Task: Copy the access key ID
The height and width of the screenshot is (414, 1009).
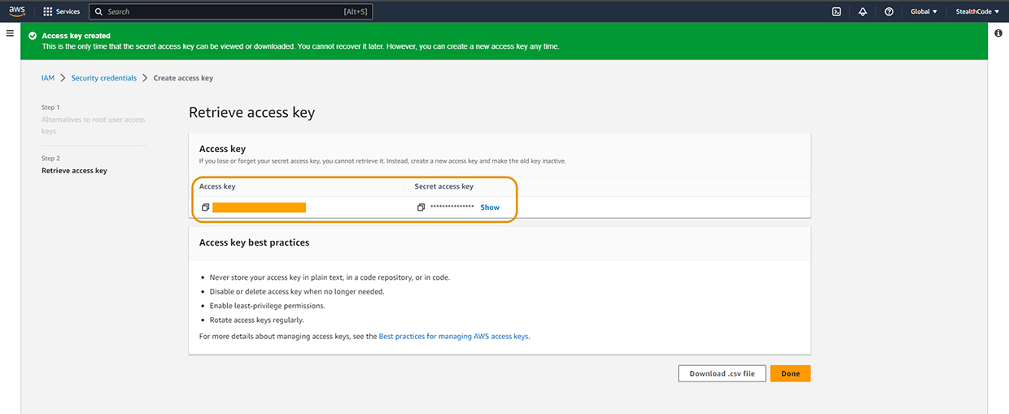Action: coord(206,207)
